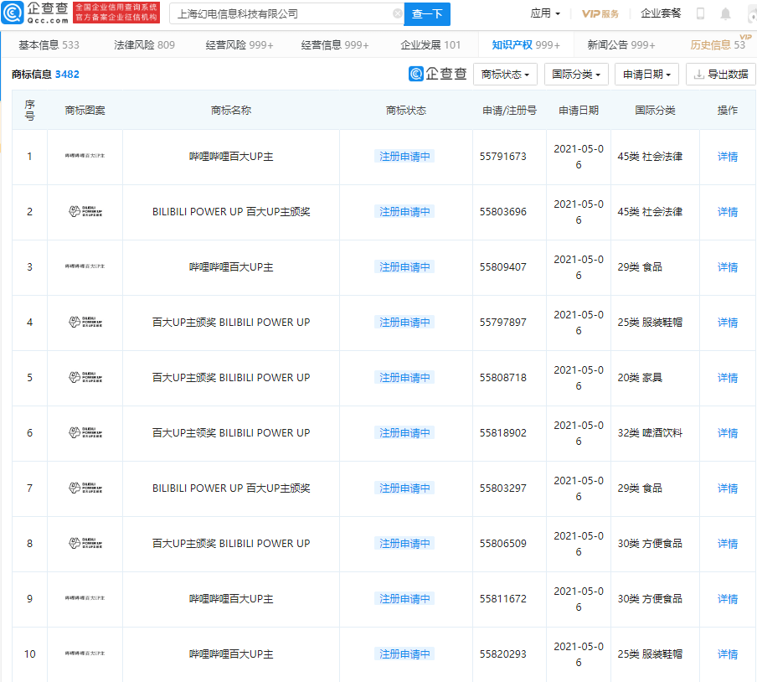The height and width of the screenshot is (682, 757).
Task: Click the Qcc.com logo icon
Action: point(12,13)
